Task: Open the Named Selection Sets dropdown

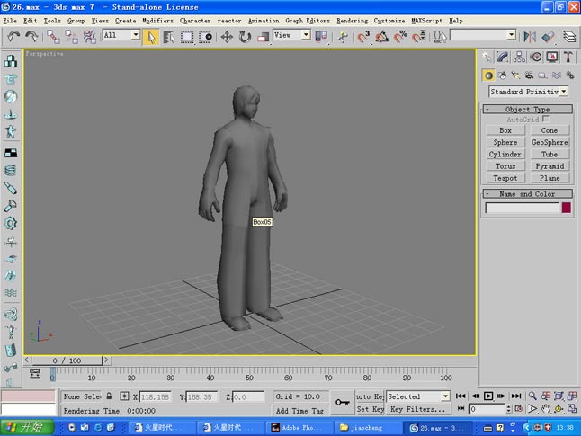Action: click(512, 35)
